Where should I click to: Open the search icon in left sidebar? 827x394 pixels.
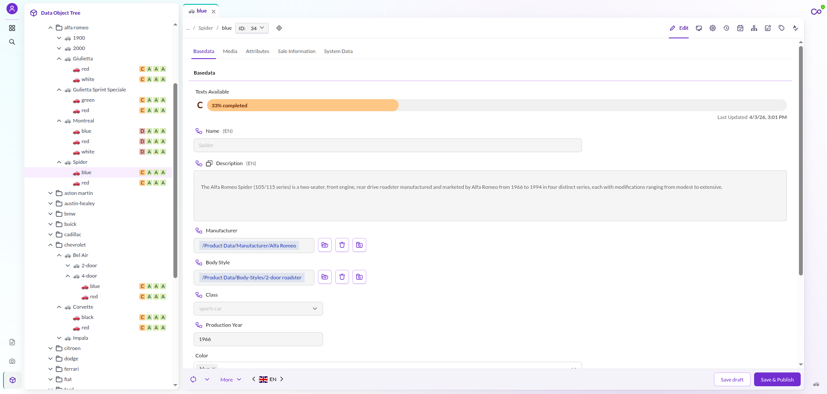(12, 42)
